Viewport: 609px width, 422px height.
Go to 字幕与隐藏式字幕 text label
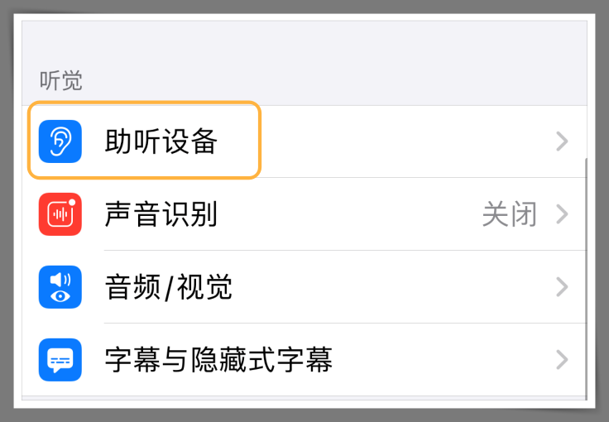218,360
